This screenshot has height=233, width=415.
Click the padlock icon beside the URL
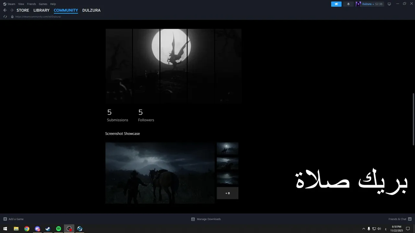pyautogui.click(x=12, y=17)
